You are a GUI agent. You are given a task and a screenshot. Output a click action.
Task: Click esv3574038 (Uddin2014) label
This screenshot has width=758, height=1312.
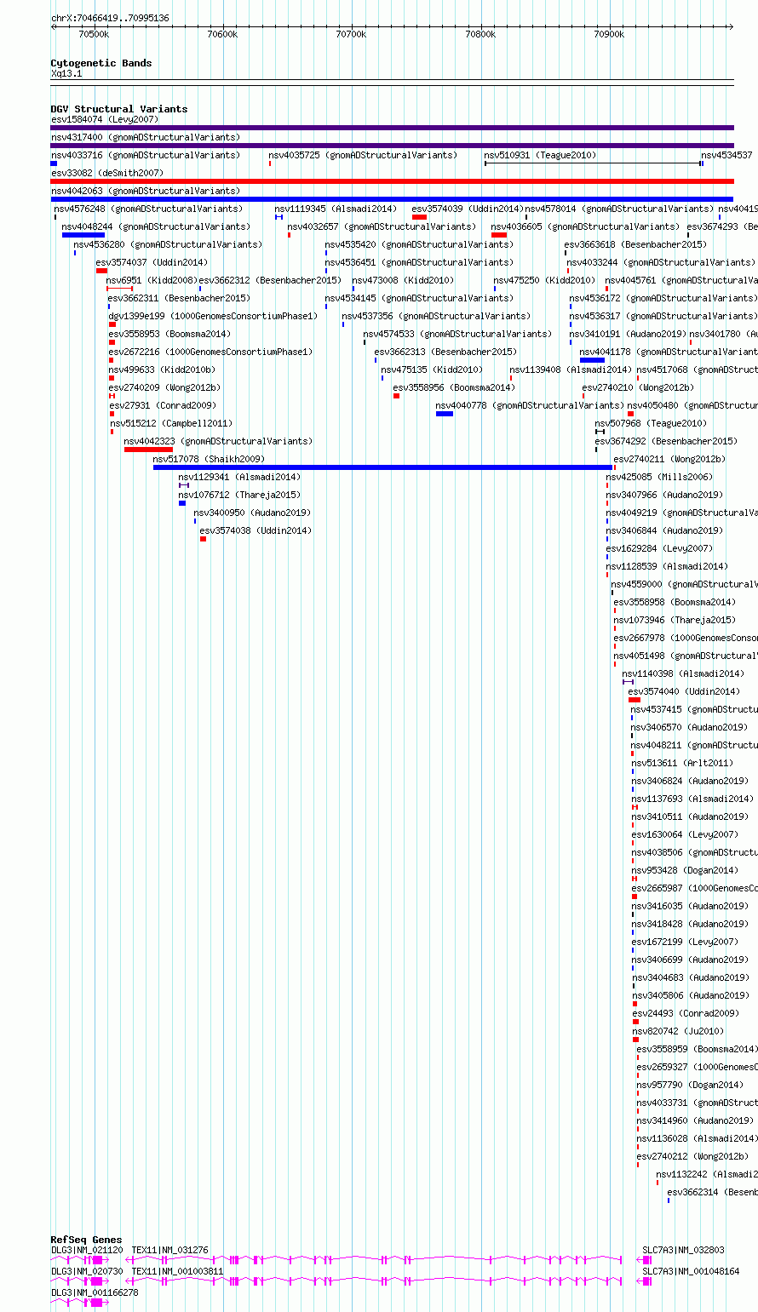(x=256, y=530)
